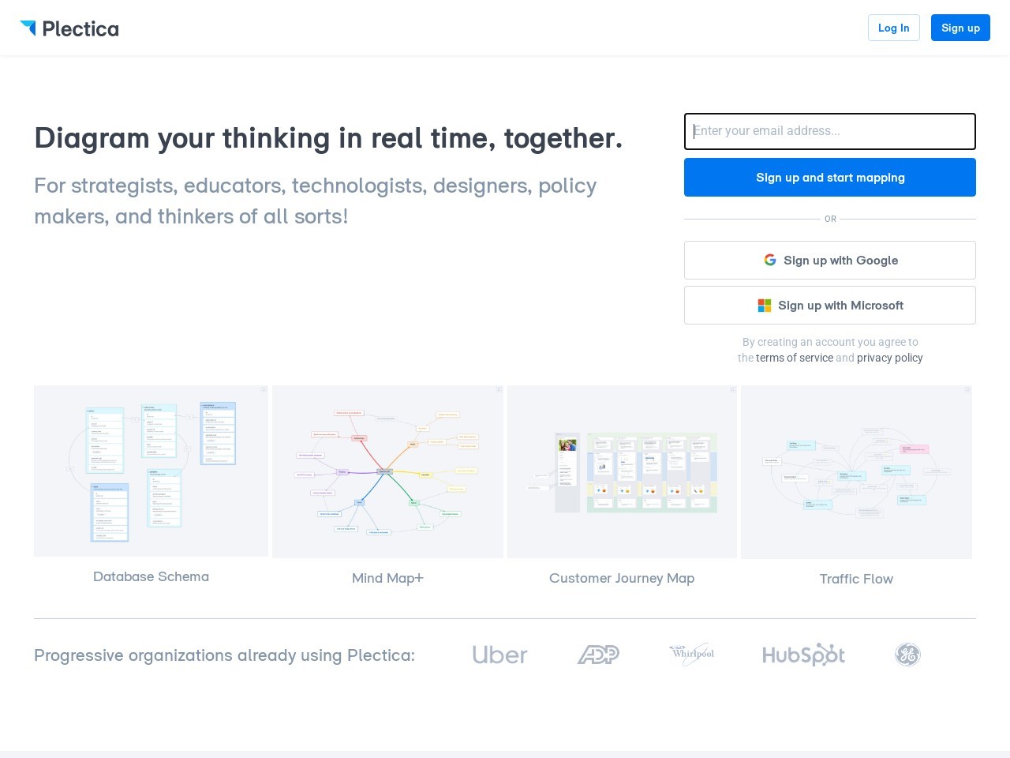Click the Google logo icon
This screenshot has width=1010, height=758.
(770, 260)
